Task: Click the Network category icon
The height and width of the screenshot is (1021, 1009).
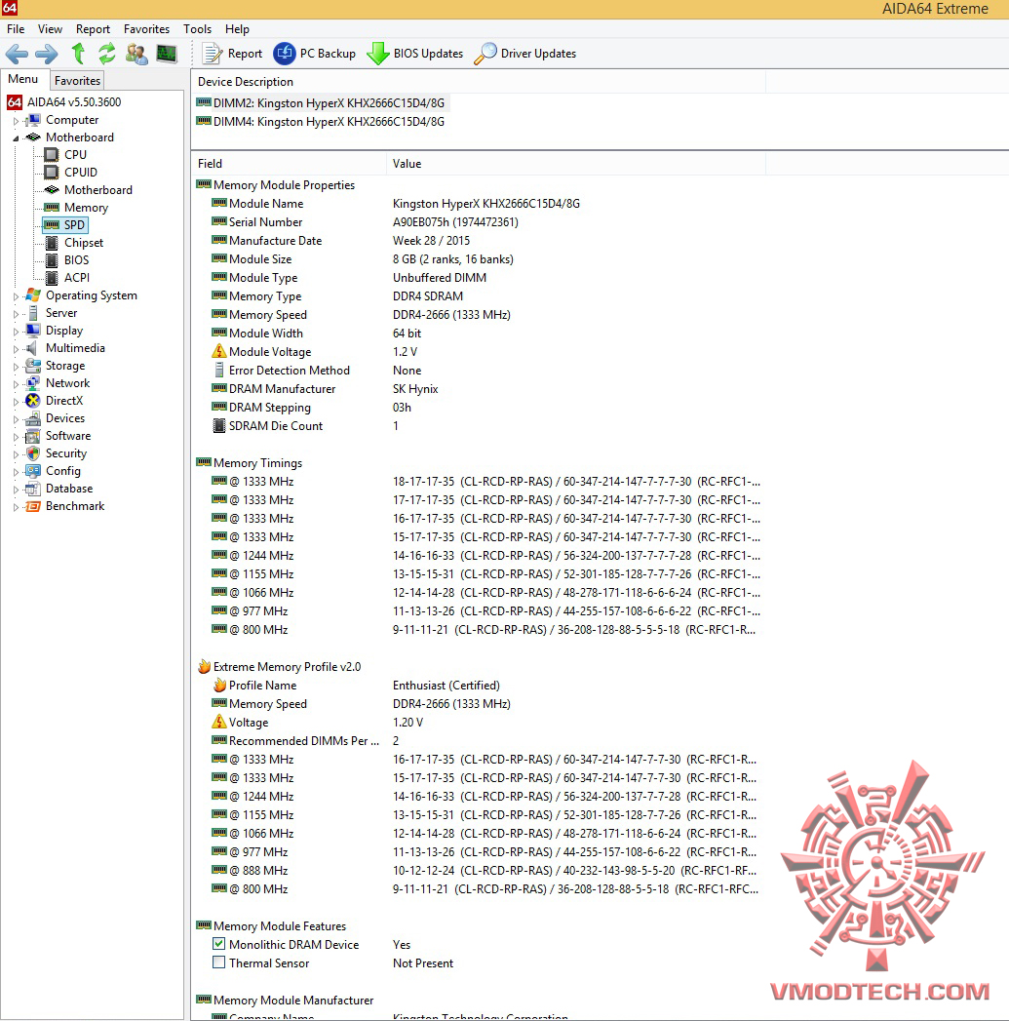Action: click(x=32, y=383)
